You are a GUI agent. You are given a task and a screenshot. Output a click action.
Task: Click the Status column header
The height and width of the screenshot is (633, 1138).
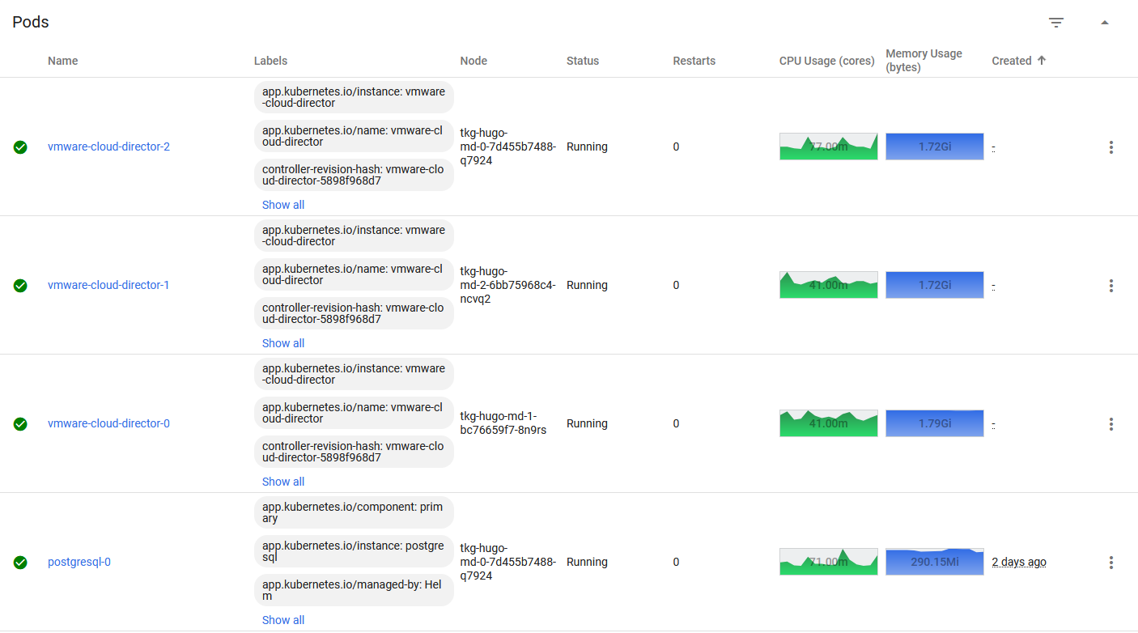583,61
